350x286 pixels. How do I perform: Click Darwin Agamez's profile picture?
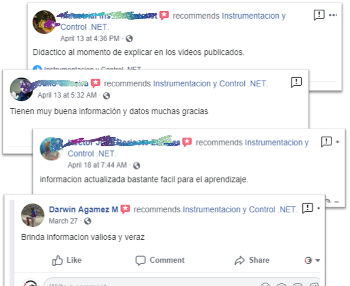[x=33, y=215]
